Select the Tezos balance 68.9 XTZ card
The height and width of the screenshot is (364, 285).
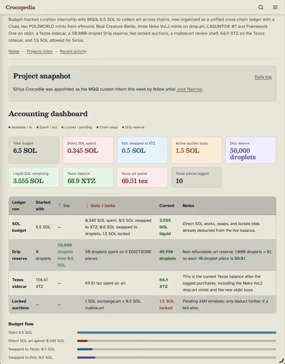point(88,177)
